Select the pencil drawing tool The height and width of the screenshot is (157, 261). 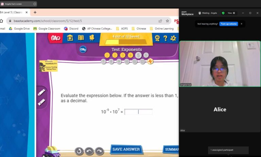pyautogui.click(x=41, y=92)
